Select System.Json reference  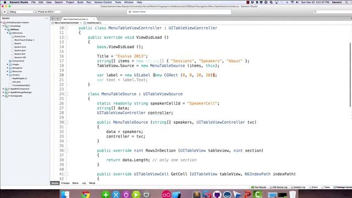coord(20,51)
